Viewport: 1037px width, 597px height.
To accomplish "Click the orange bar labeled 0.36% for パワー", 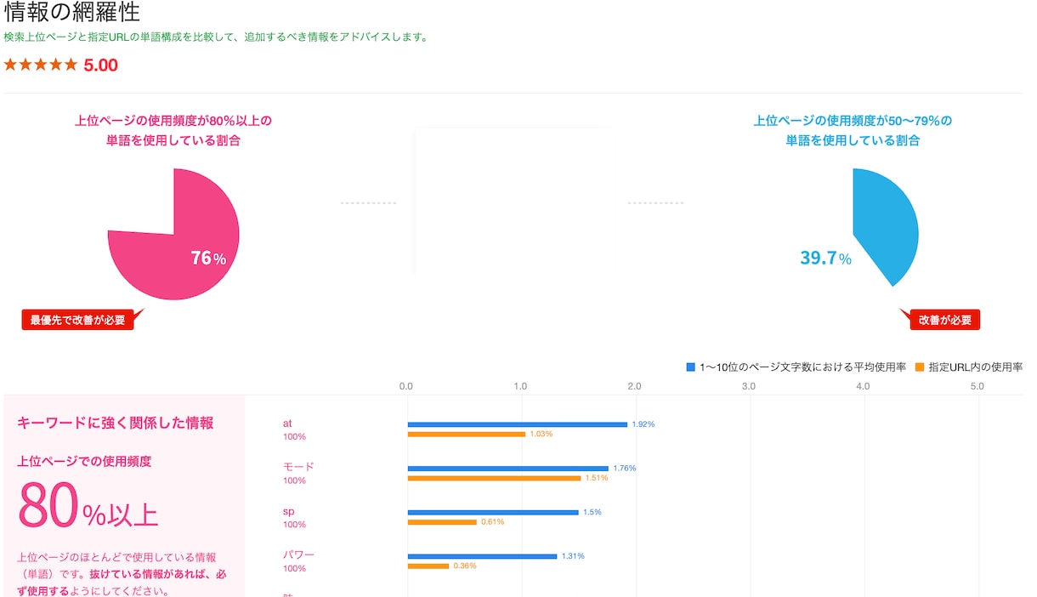I will [x=428, y=566].
